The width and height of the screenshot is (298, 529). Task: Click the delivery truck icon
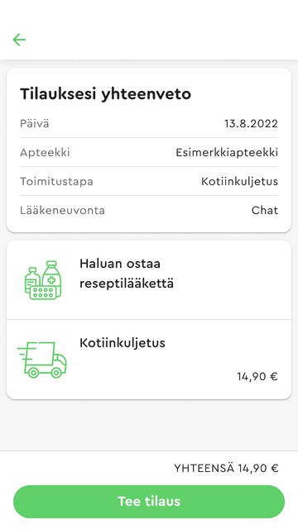(x=42, y=360)
